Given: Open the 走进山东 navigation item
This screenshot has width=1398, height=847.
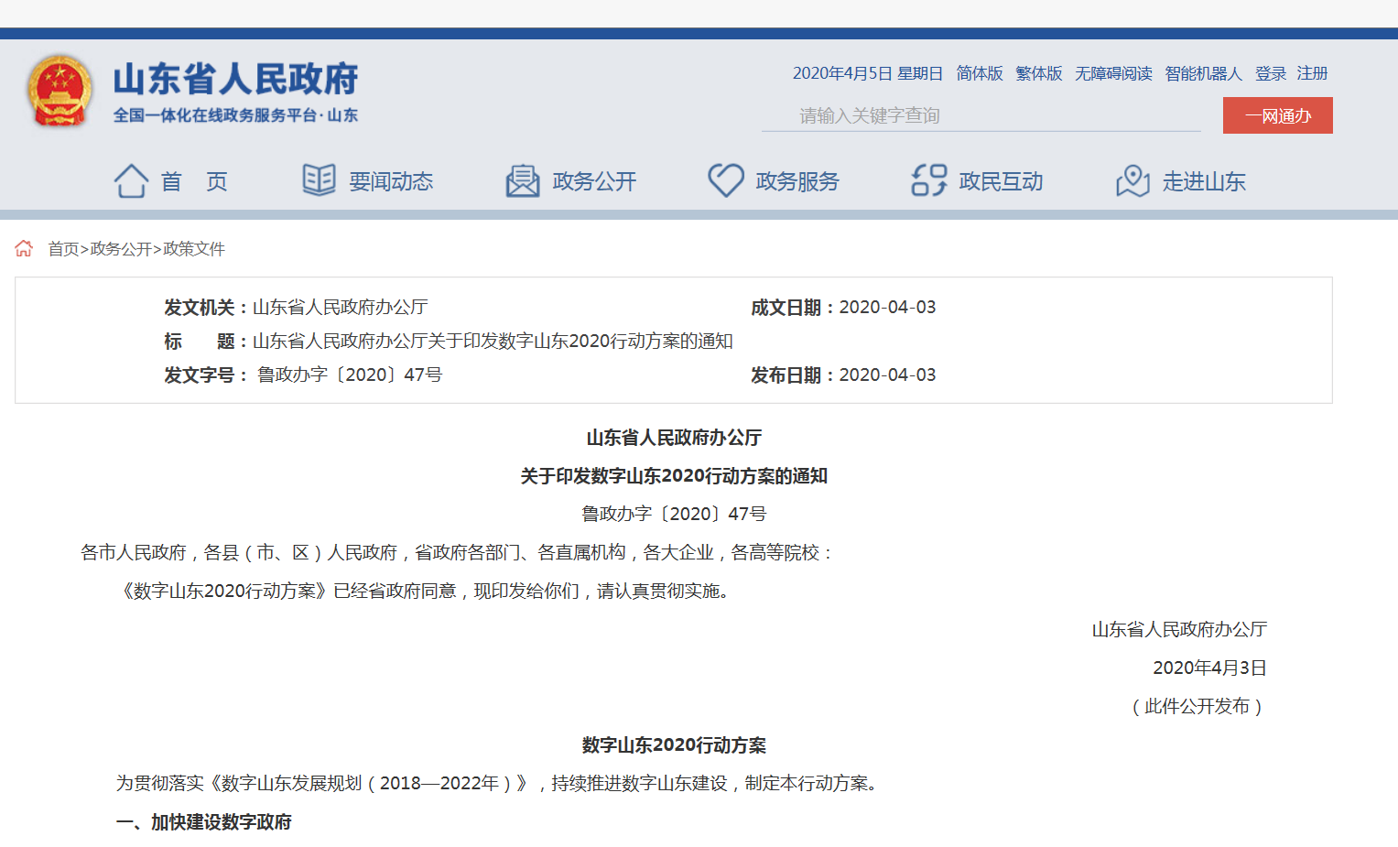Looking at the screenshot, I should click(1204, 181).
